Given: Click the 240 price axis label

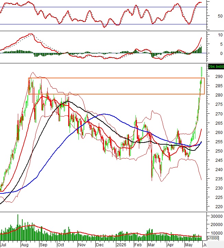Looking at the screenshot, I should [219, 170].
